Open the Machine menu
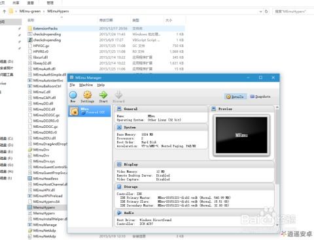Viewport: 314px width, 240px height. [86, 85]
